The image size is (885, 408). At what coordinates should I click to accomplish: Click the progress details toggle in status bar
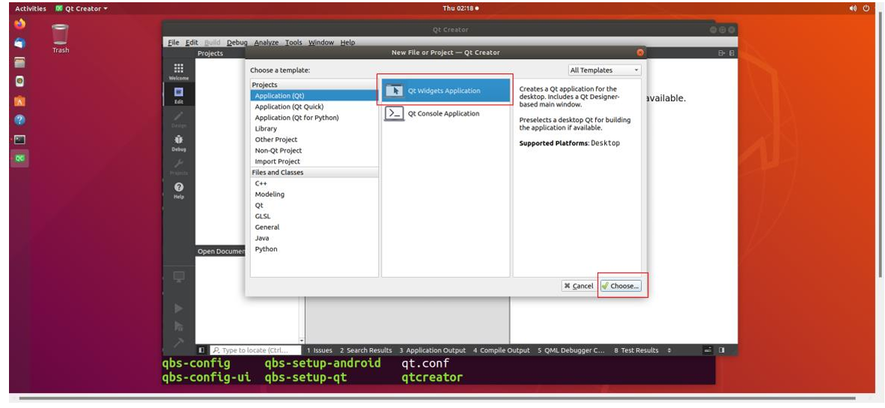pos(708,350)
